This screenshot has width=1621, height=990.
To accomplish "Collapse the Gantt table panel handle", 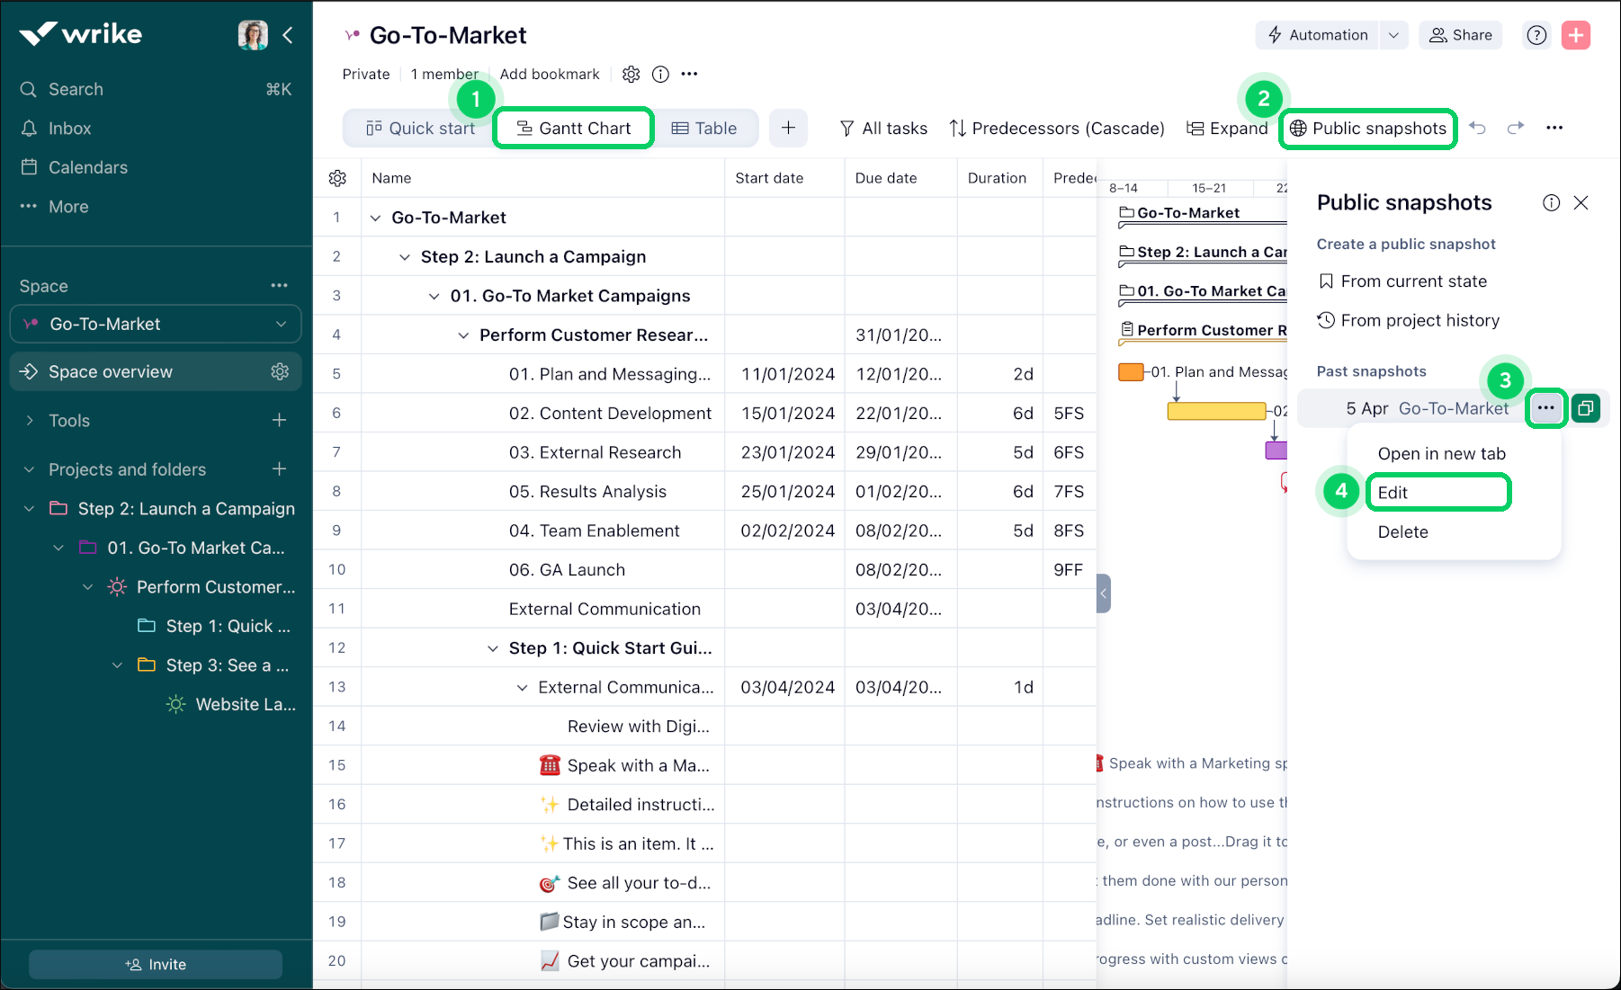I will [1103, 593].
